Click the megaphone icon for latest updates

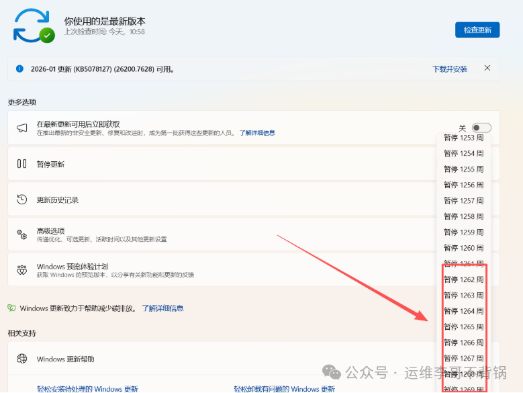(x=22, y=128)
